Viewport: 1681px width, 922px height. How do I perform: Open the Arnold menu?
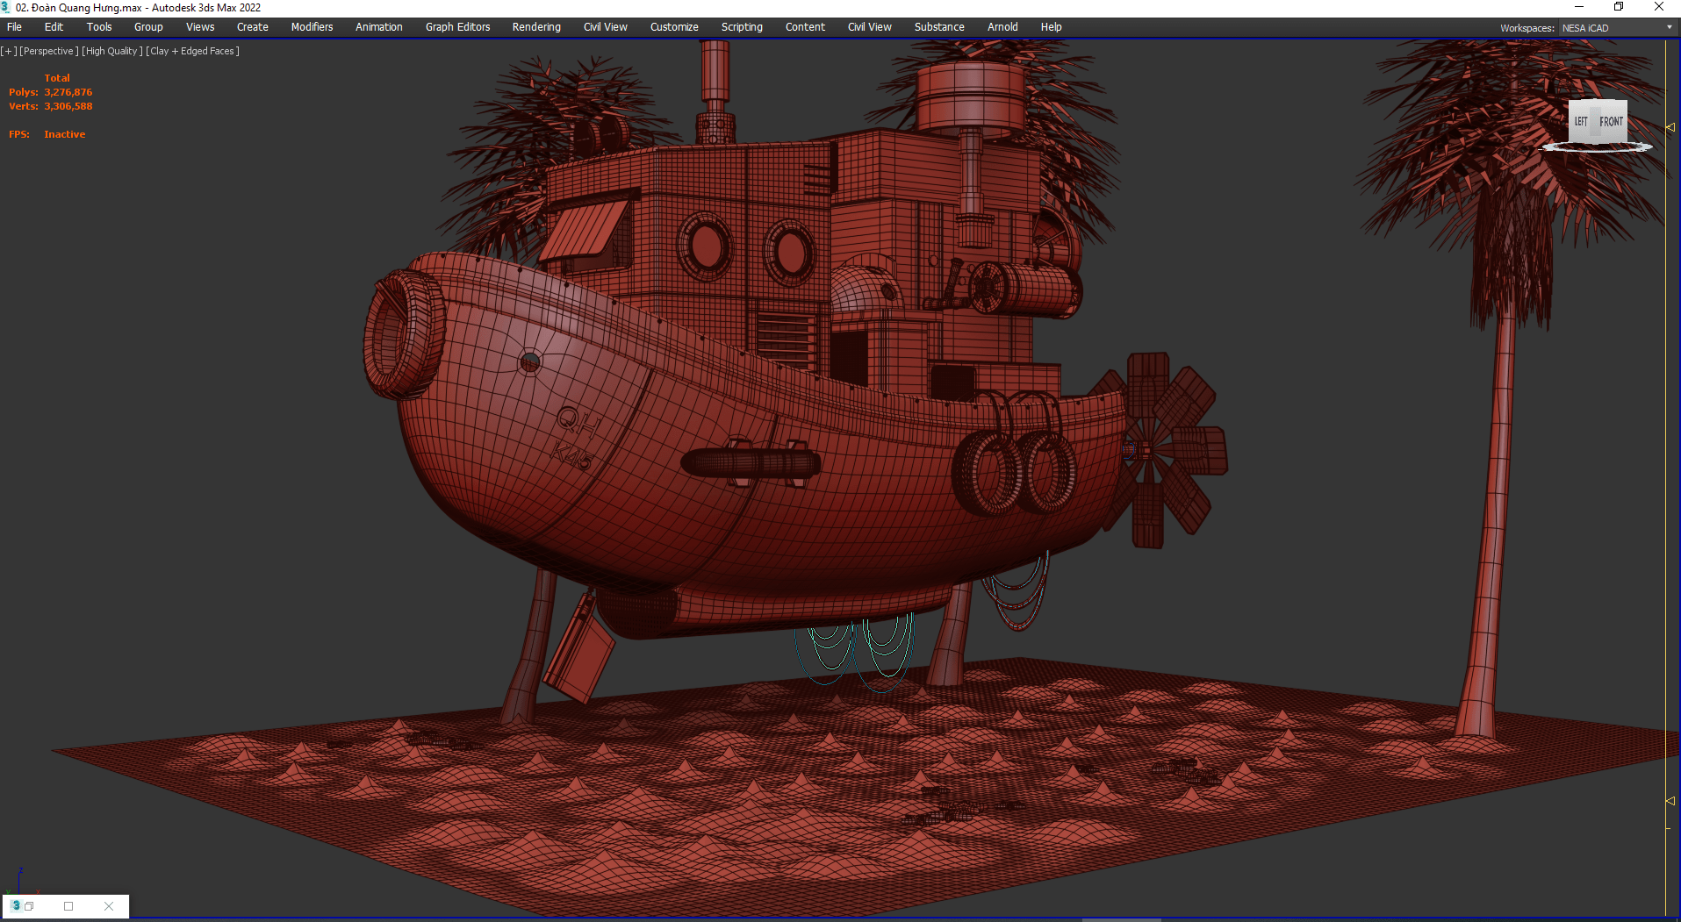point(1002,27)
